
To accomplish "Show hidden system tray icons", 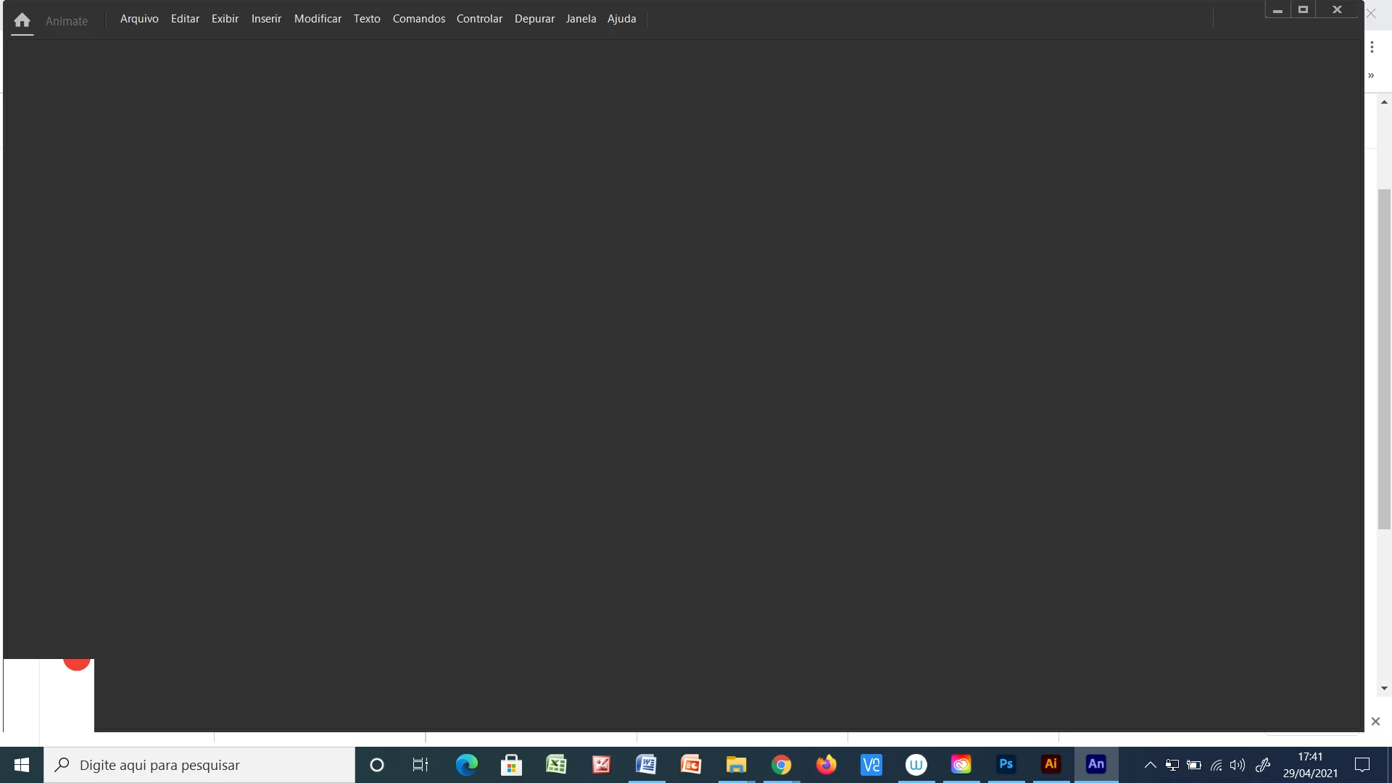I will (1150, 765).
